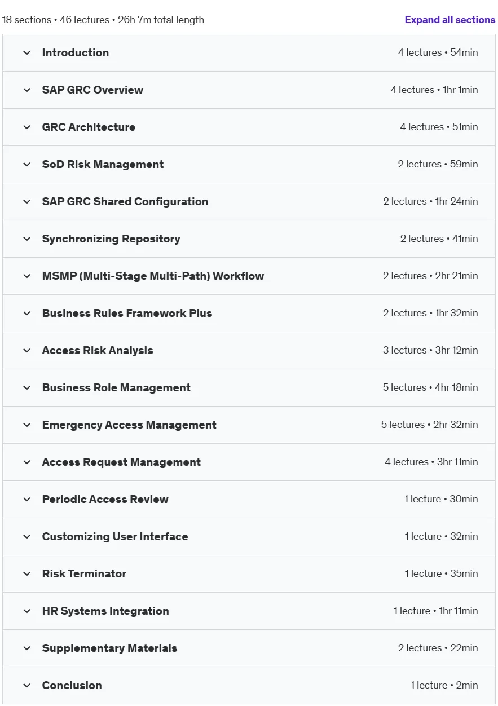Expand SoD Risk Management chevron icon
The width and height of the screenshot is (498, 706).
tap(27, 165)
